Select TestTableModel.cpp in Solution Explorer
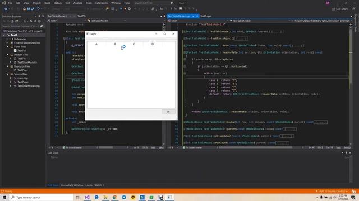Viewport: 359px width, 201px height. tap(29, 86)
